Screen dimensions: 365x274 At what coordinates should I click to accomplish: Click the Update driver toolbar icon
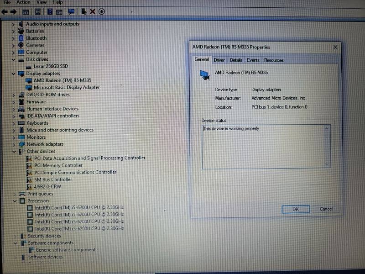tap(84, 11)
